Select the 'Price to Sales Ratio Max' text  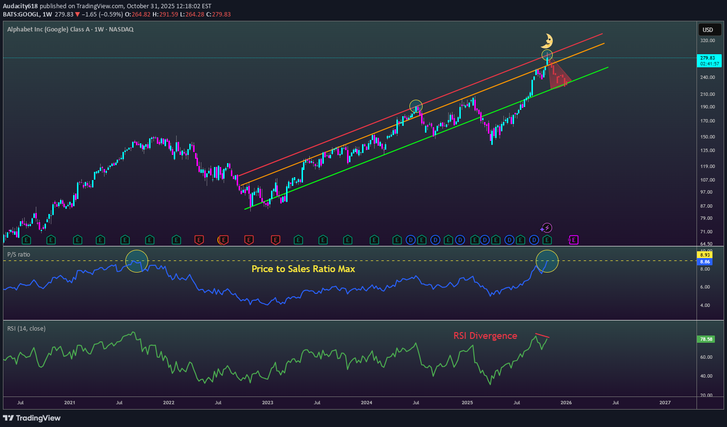coord(303,269)
